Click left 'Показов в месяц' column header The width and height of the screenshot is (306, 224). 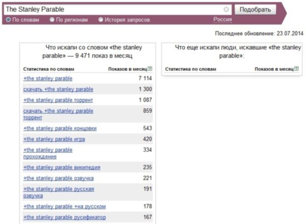(128, 69)
